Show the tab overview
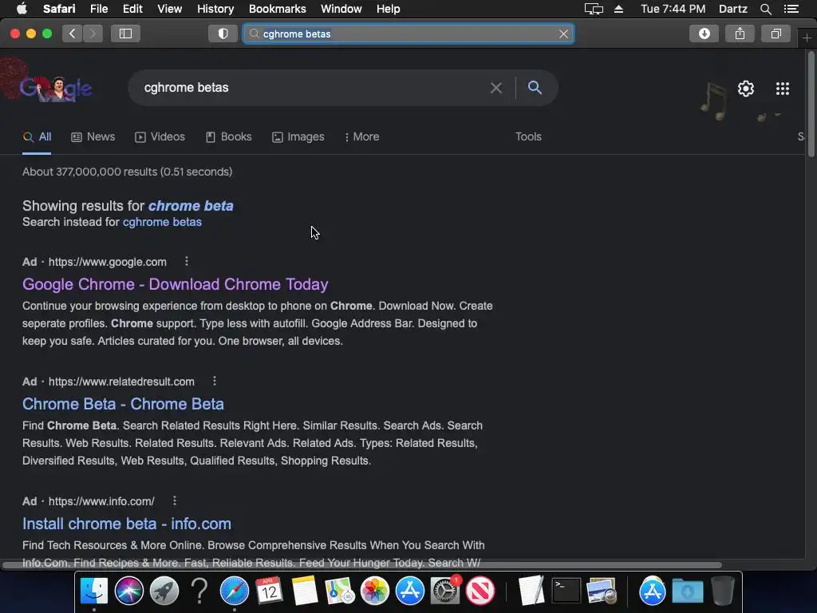This screenshot has width=817, height=613. click(x=776, y=34)
